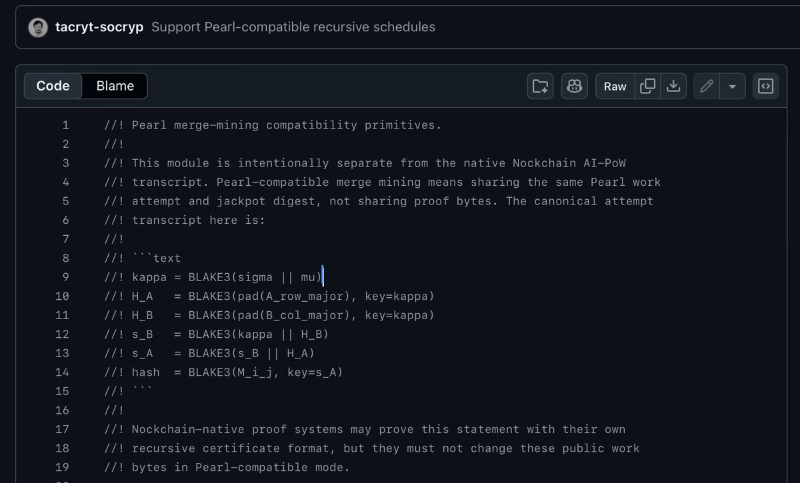Click the '```text' code fence line

click(x=143, y=258)
